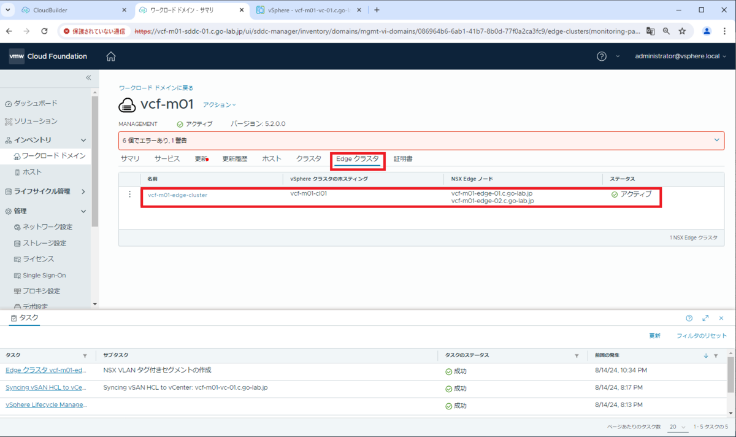The image size is (736, 437).
Task: Open vcf-m01-edge-cluster link
Action: 177,195
